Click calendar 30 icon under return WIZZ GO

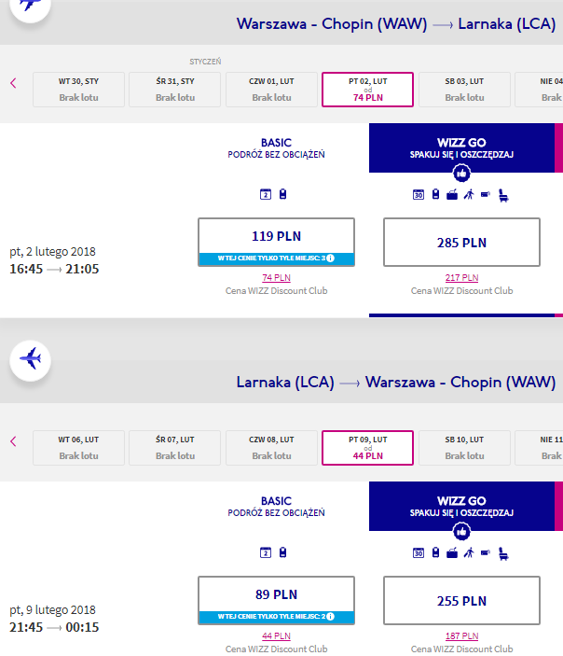tap(419, 553)
